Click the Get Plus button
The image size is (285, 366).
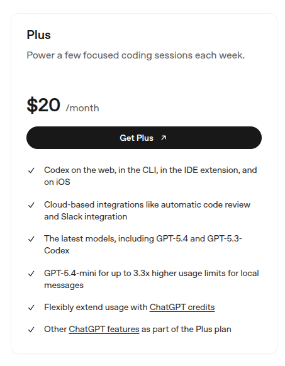click(x=144, y=138)
